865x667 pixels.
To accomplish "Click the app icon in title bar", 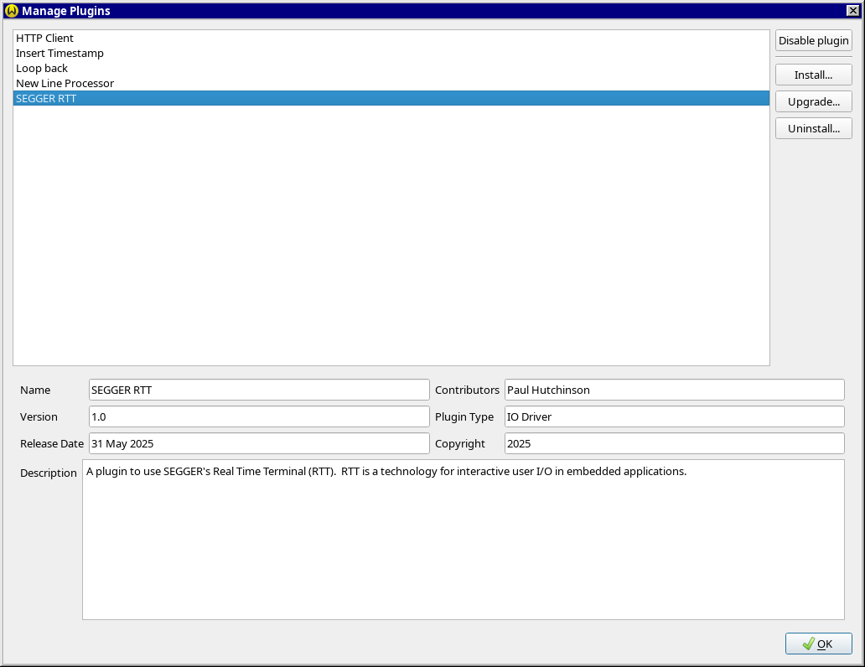I will [x=11, y=11].
